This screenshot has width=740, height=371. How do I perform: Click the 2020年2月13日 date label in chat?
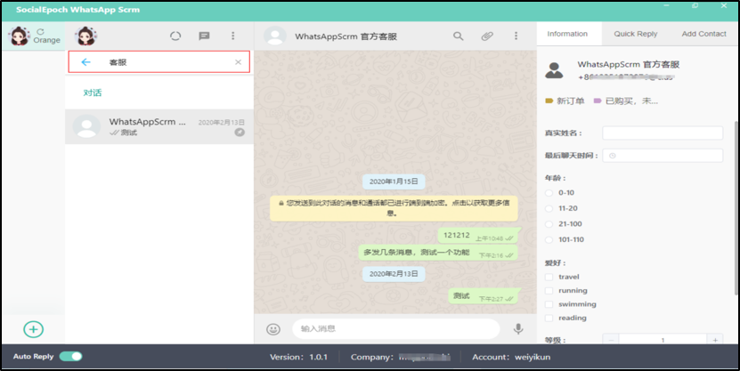[394, 274]
